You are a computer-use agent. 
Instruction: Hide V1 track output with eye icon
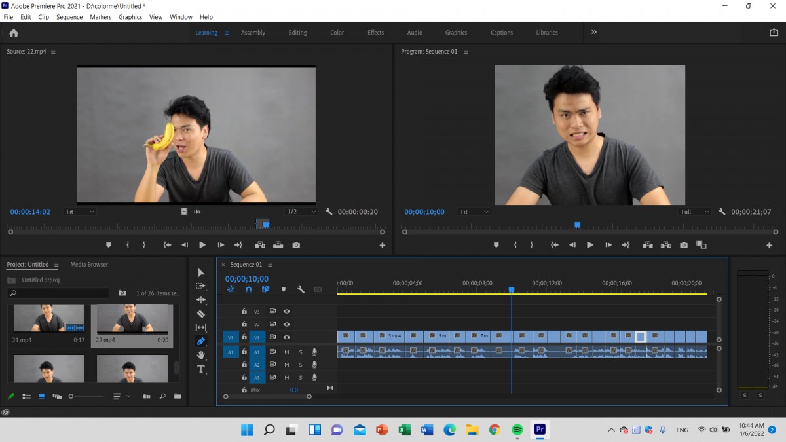(286, 337)
